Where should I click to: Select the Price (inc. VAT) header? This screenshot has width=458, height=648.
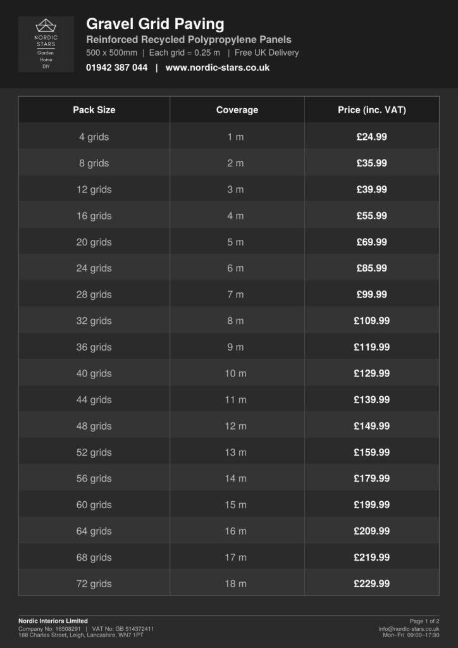[372, 110]
